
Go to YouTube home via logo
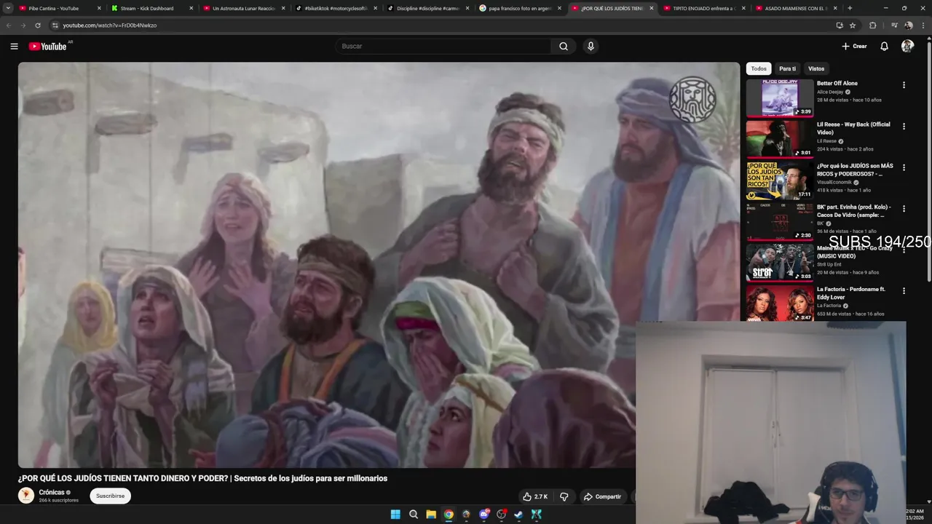(x=47, y=46)
